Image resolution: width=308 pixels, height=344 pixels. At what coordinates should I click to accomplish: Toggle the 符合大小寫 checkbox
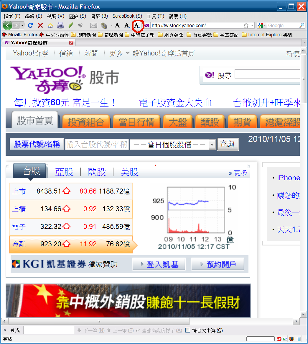(x=188, y=330)
